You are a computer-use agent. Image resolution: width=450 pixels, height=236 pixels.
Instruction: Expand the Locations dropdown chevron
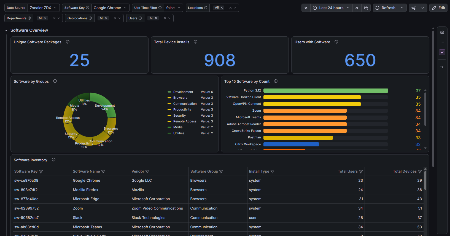235,8
